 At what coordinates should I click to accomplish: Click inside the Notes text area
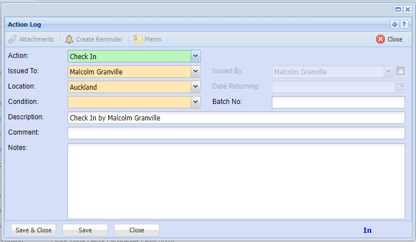point(236,181)
